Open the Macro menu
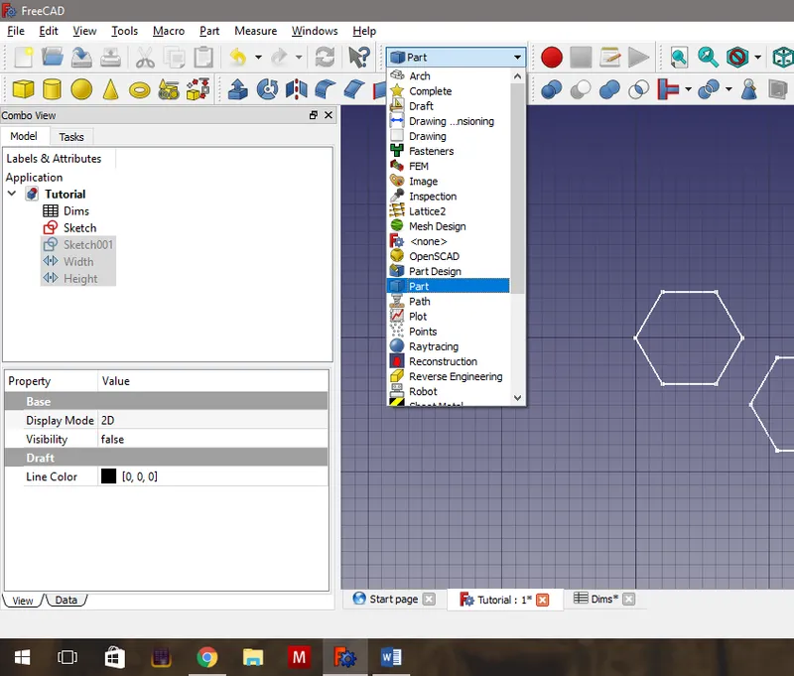This screenshot has height=676, width=794. 168,31
